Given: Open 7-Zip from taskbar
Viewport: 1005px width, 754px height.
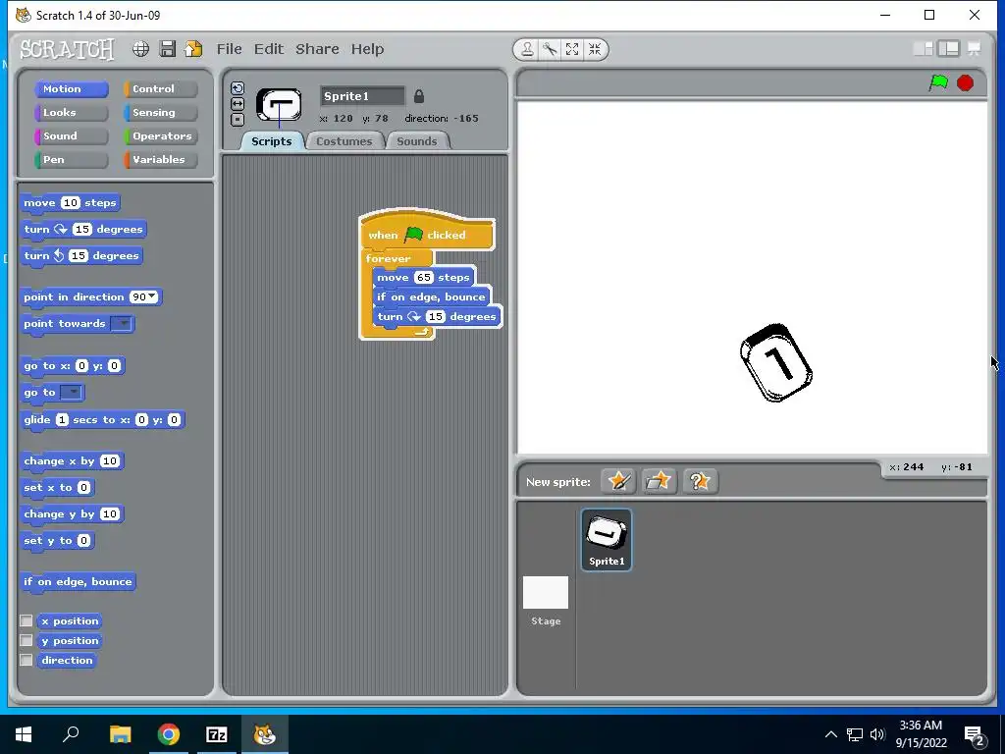Looking at the screenshot, I should (217, 734).
